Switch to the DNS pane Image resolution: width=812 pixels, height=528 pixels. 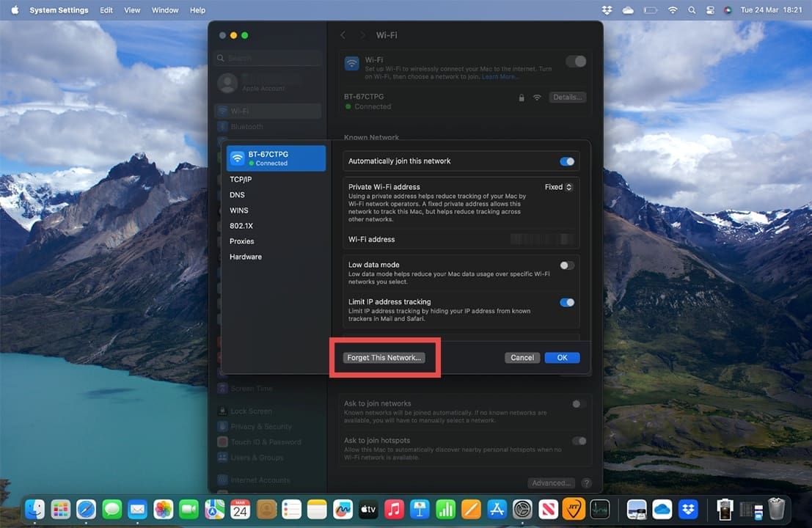(x=237, y=194)
